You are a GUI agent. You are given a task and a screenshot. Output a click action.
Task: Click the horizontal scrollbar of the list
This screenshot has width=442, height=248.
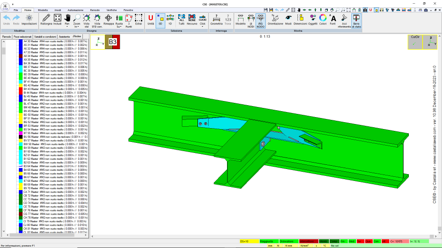[x=47, y=235]
